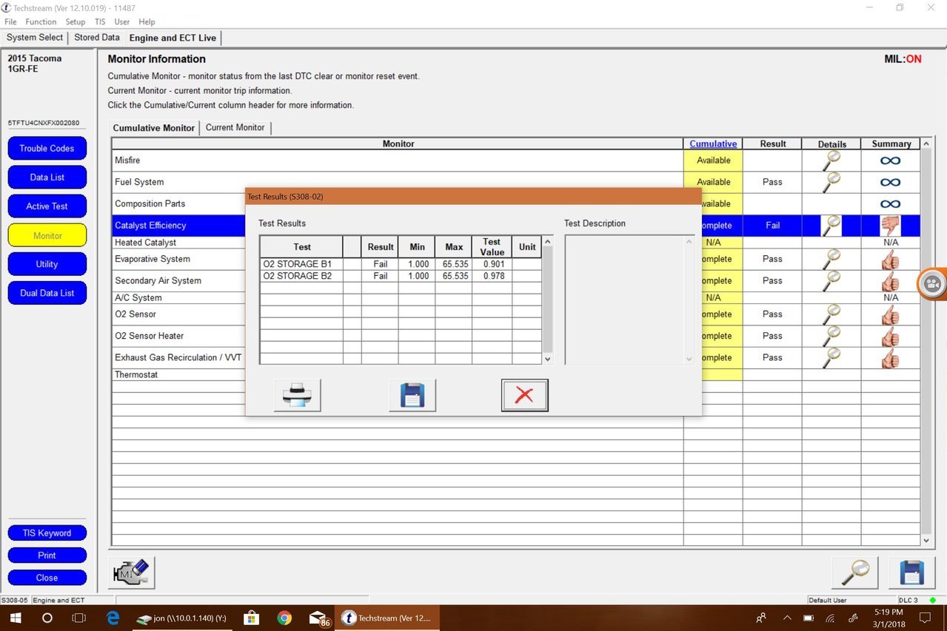
Task: Open Trouble Codes screen
Action: click(47, 149)
